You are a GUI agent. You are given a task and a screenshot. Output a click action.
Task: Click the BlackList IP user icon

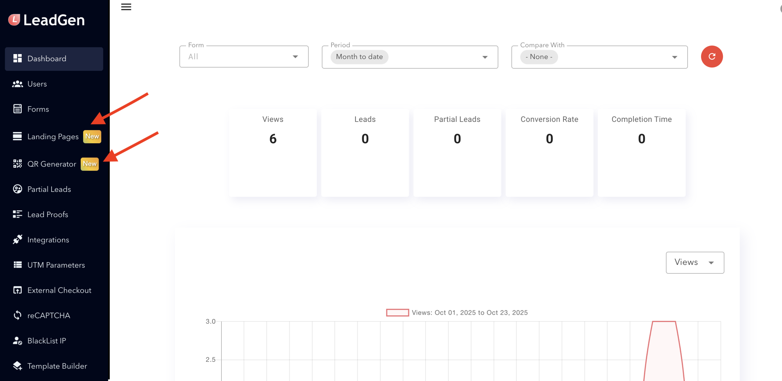coord(17,341)
